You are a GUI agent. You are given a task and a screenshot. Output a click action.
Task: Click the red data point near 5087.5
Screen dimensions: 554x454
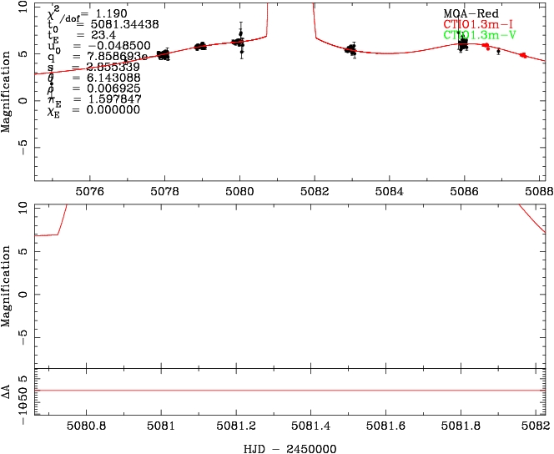(523, 55)
